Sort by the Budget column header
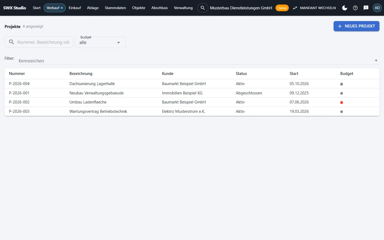 [347, 74]
